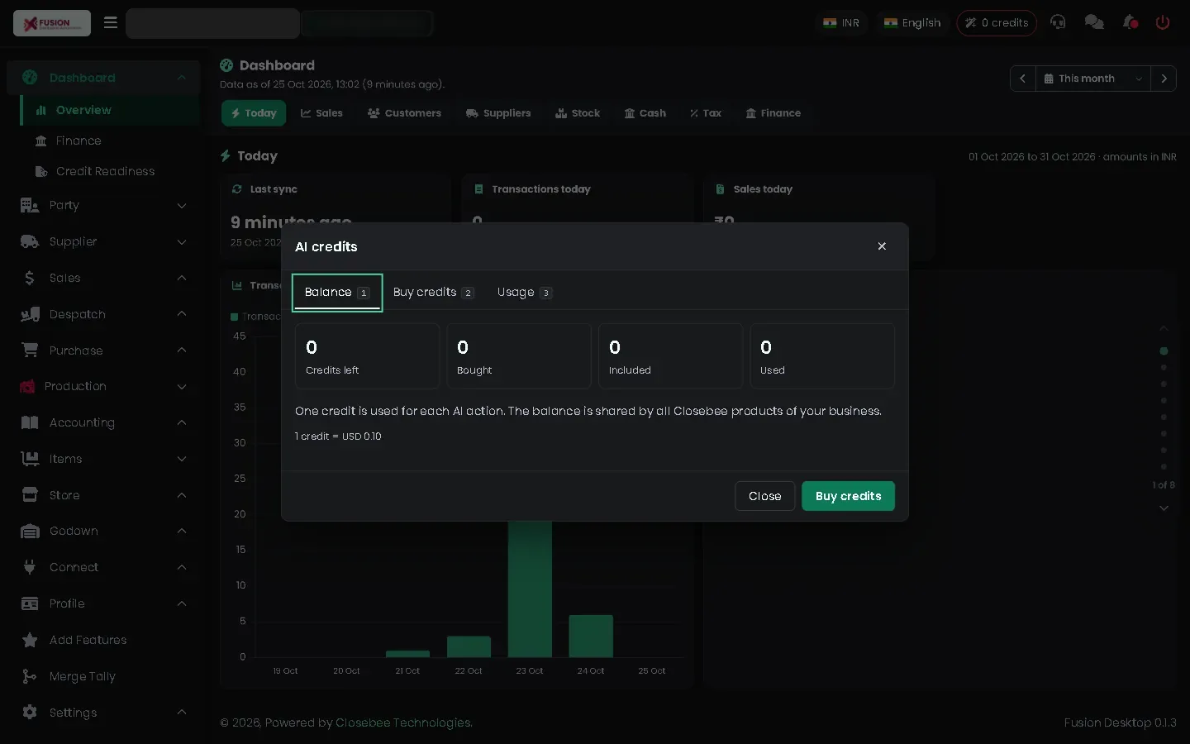Change language from English

pos(912,23)
